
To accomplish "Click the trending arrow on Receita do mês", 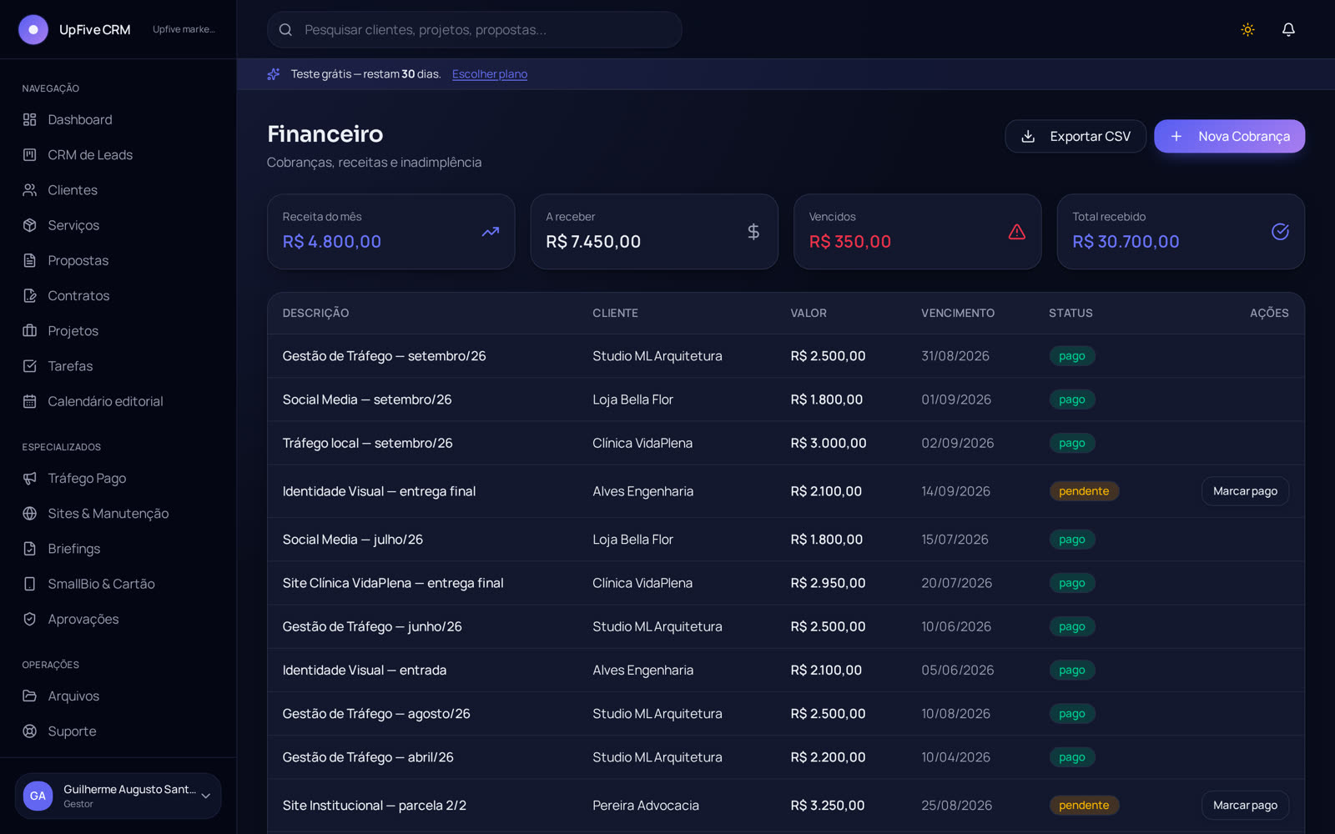I will tap(491, 232).
